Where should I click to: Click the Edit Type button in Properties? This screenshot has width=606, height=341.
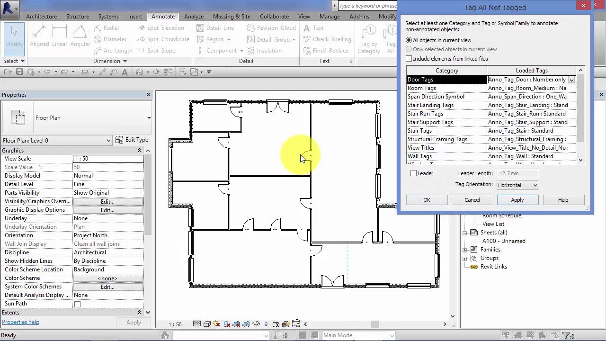point(132,140)
